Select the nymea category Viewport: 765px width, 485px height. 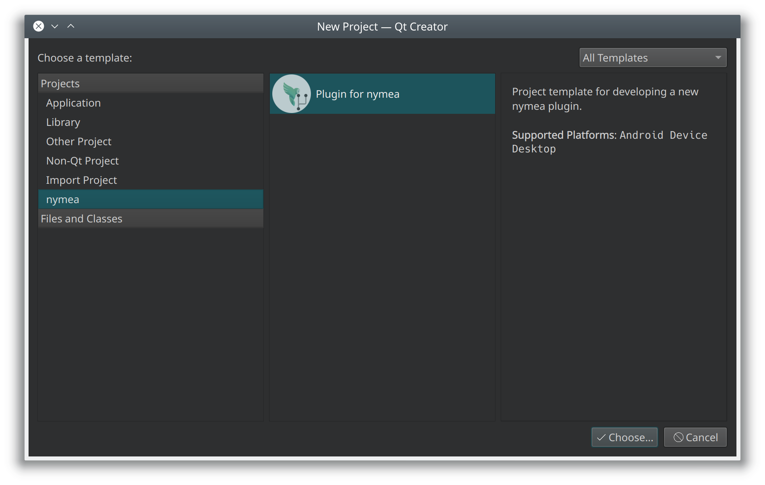(151, 199)
